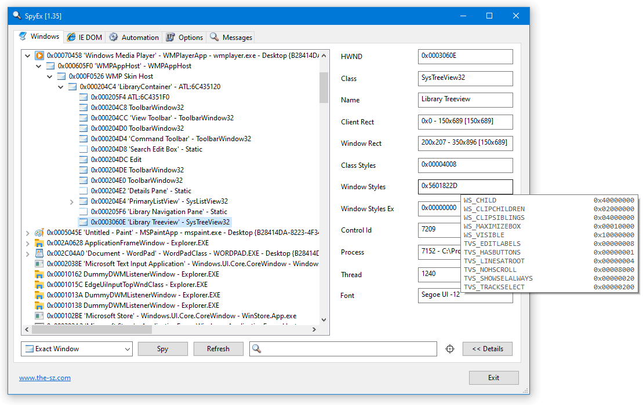Collapse the Windows Media Player root node

coord(27,56)
